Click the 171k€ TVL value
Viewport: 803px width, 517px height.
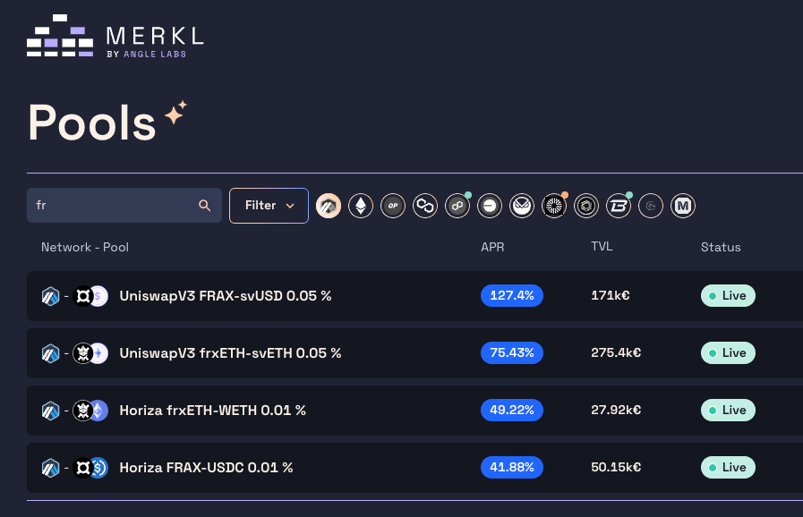(x=611, y=295)
